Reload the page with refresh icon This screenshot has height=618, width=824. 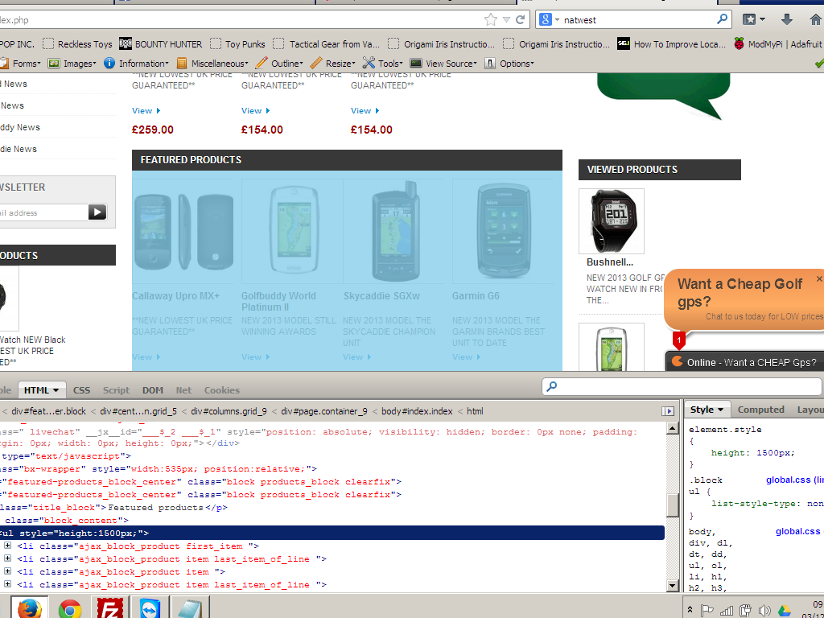coord(521,20)
